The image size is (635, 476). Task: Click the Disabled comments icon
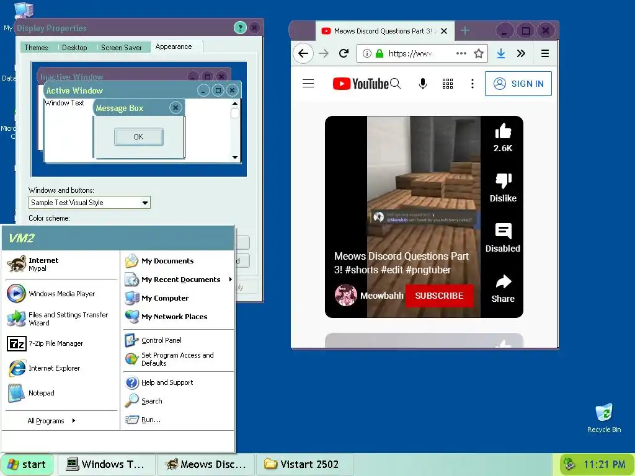503,232
